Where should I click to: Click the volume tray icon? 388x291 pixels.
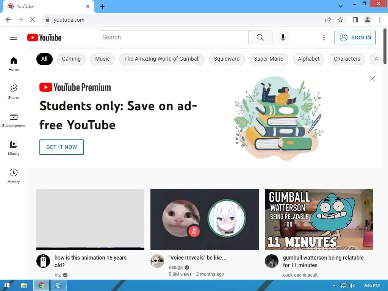352,286
